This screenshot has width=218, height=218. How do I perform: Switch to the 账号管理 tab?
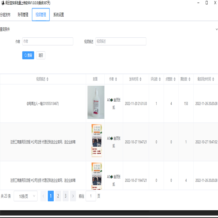(23, 15)
